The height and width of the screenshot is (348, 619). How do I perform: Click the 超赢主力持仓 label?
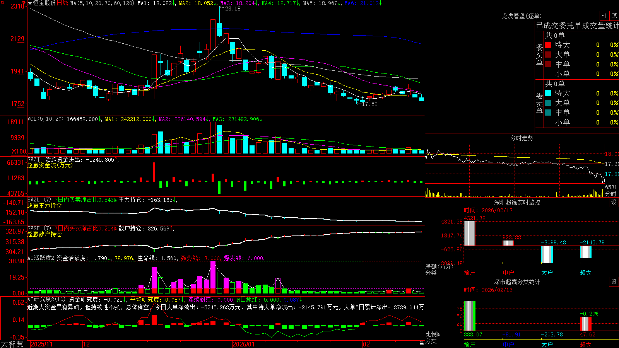coord(44,205)
